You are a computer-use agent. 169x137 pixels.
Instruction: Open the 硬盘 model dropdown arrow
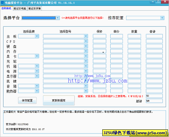pos(86,46)
